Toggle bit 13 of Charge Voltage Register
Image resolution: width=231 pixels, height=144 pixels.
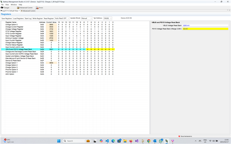[66, 29]
